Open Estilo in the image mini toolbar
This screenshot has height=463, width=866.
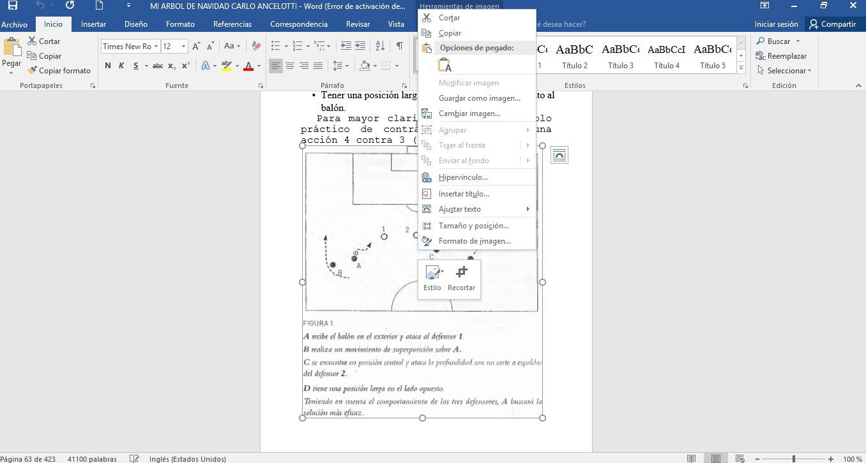pos(432,279)
